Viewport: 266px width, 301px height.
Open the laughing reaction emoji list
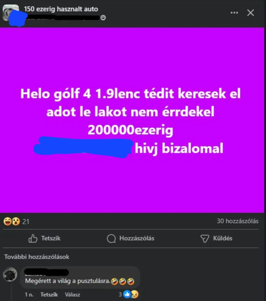7,221
